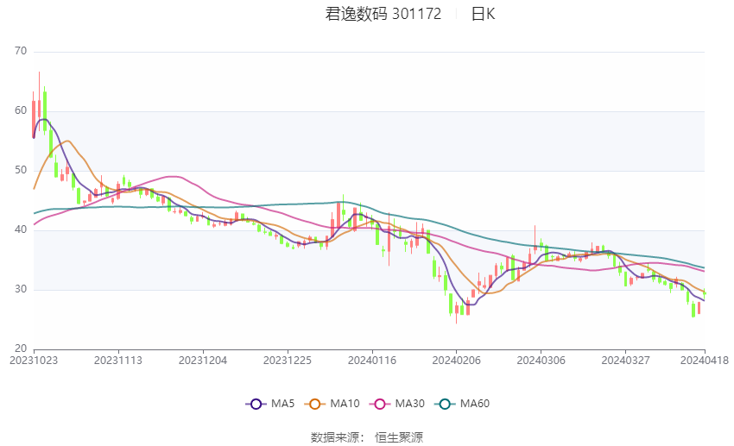Image resolution: width=734 pixels, height=446 pixels.
Task: Click the 数据来源 caption label
Action: pos(335,437)
